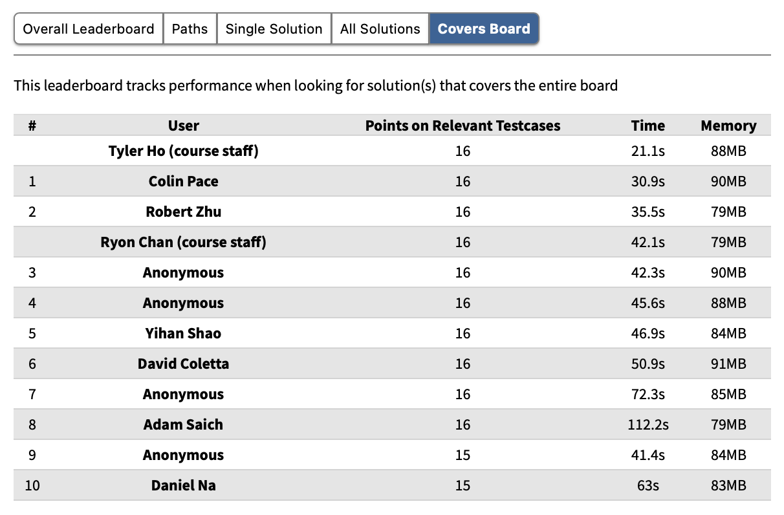Click the rank number column header
This screenshot has height=515, width=784.
click(32, 126)
